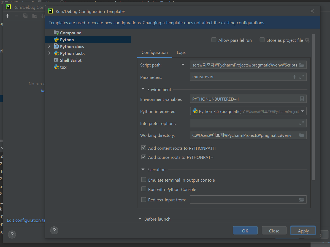Enable Emulate terminal in output console
330x247 pixels.
(144, 180)
